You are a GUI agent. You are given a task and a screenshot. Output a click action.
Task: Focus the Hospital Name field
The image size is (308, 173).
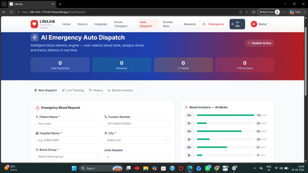click(68, 140)
